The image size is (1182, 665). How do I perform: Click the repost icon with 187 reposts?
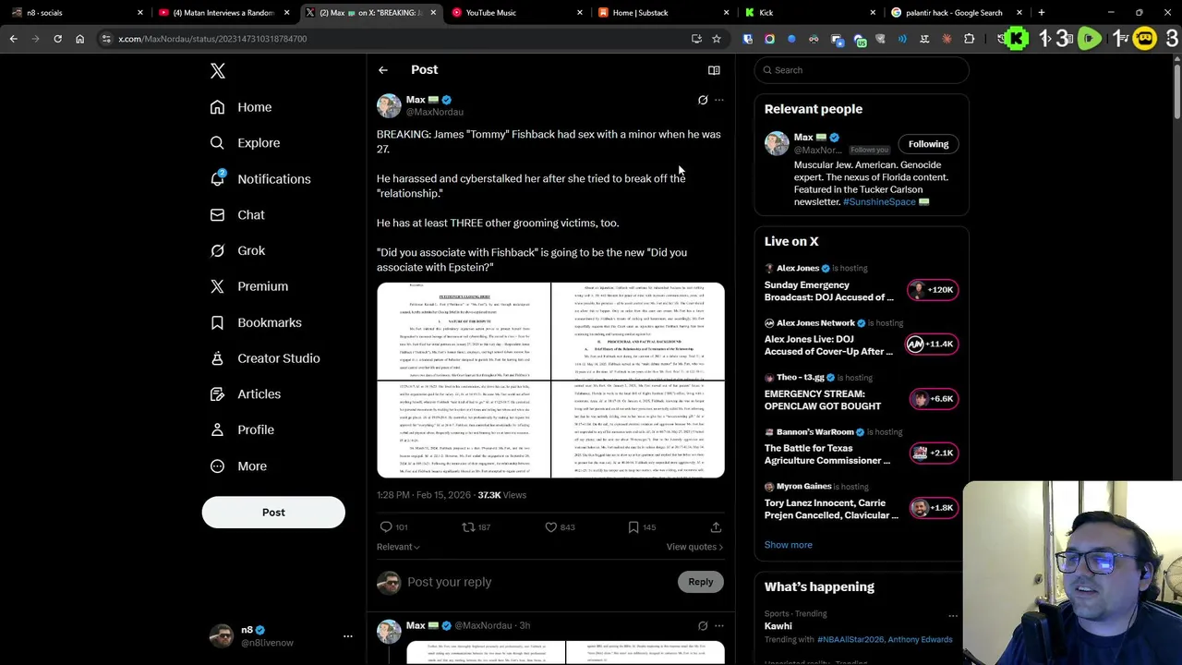tap(468, 527)
